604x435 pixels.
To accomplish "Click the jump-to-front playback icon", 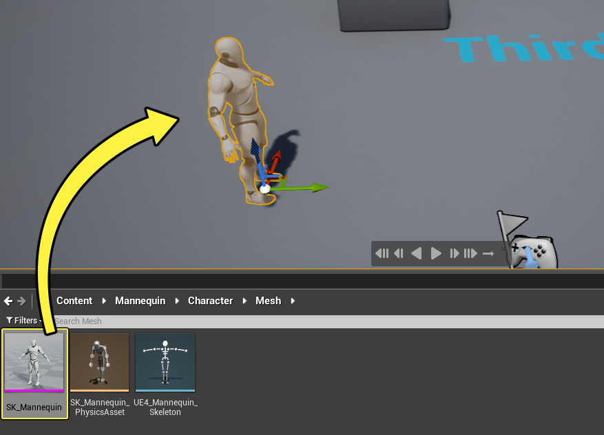I will click(382, 253).
